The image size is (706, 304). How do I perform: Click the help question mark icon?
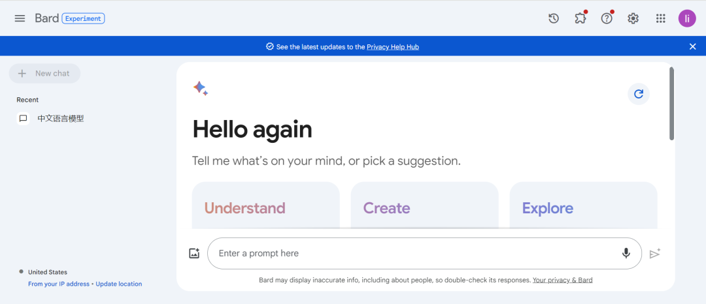607,18
